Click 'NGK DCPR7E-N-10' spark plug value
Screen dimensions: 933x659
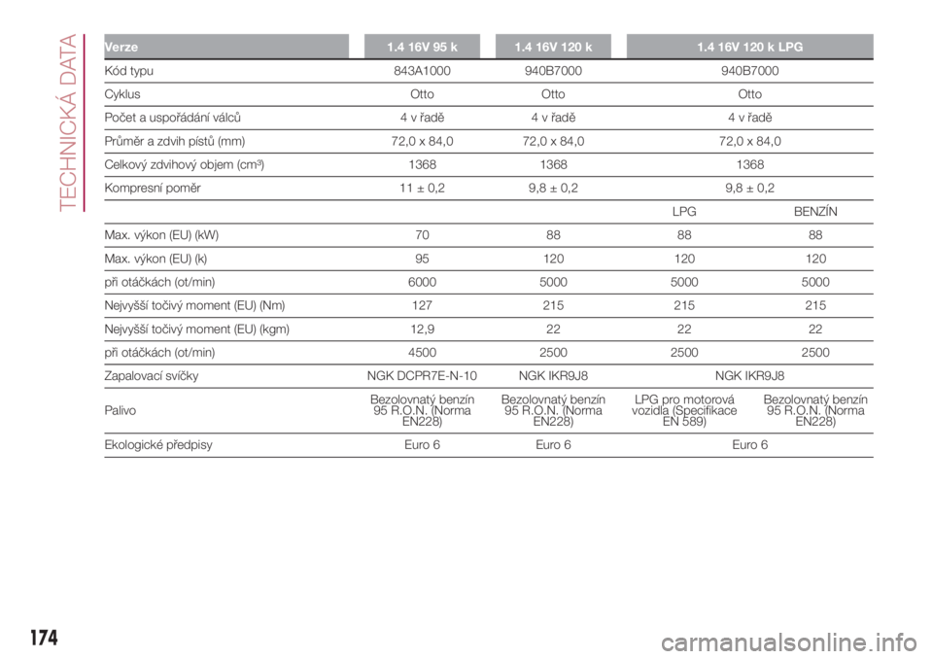(x=422, y=376)
